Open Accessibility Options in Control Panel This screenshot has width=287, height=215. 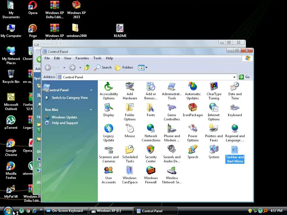pos(108,91)
